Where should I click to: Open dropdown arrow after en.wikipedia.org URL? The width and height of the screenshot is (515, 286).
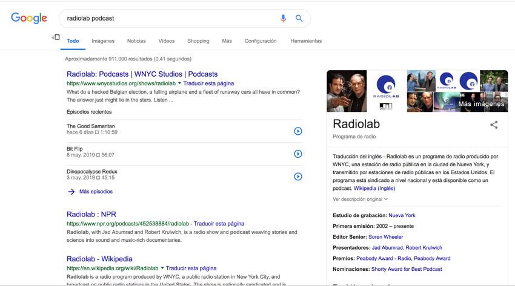point(162,268)
